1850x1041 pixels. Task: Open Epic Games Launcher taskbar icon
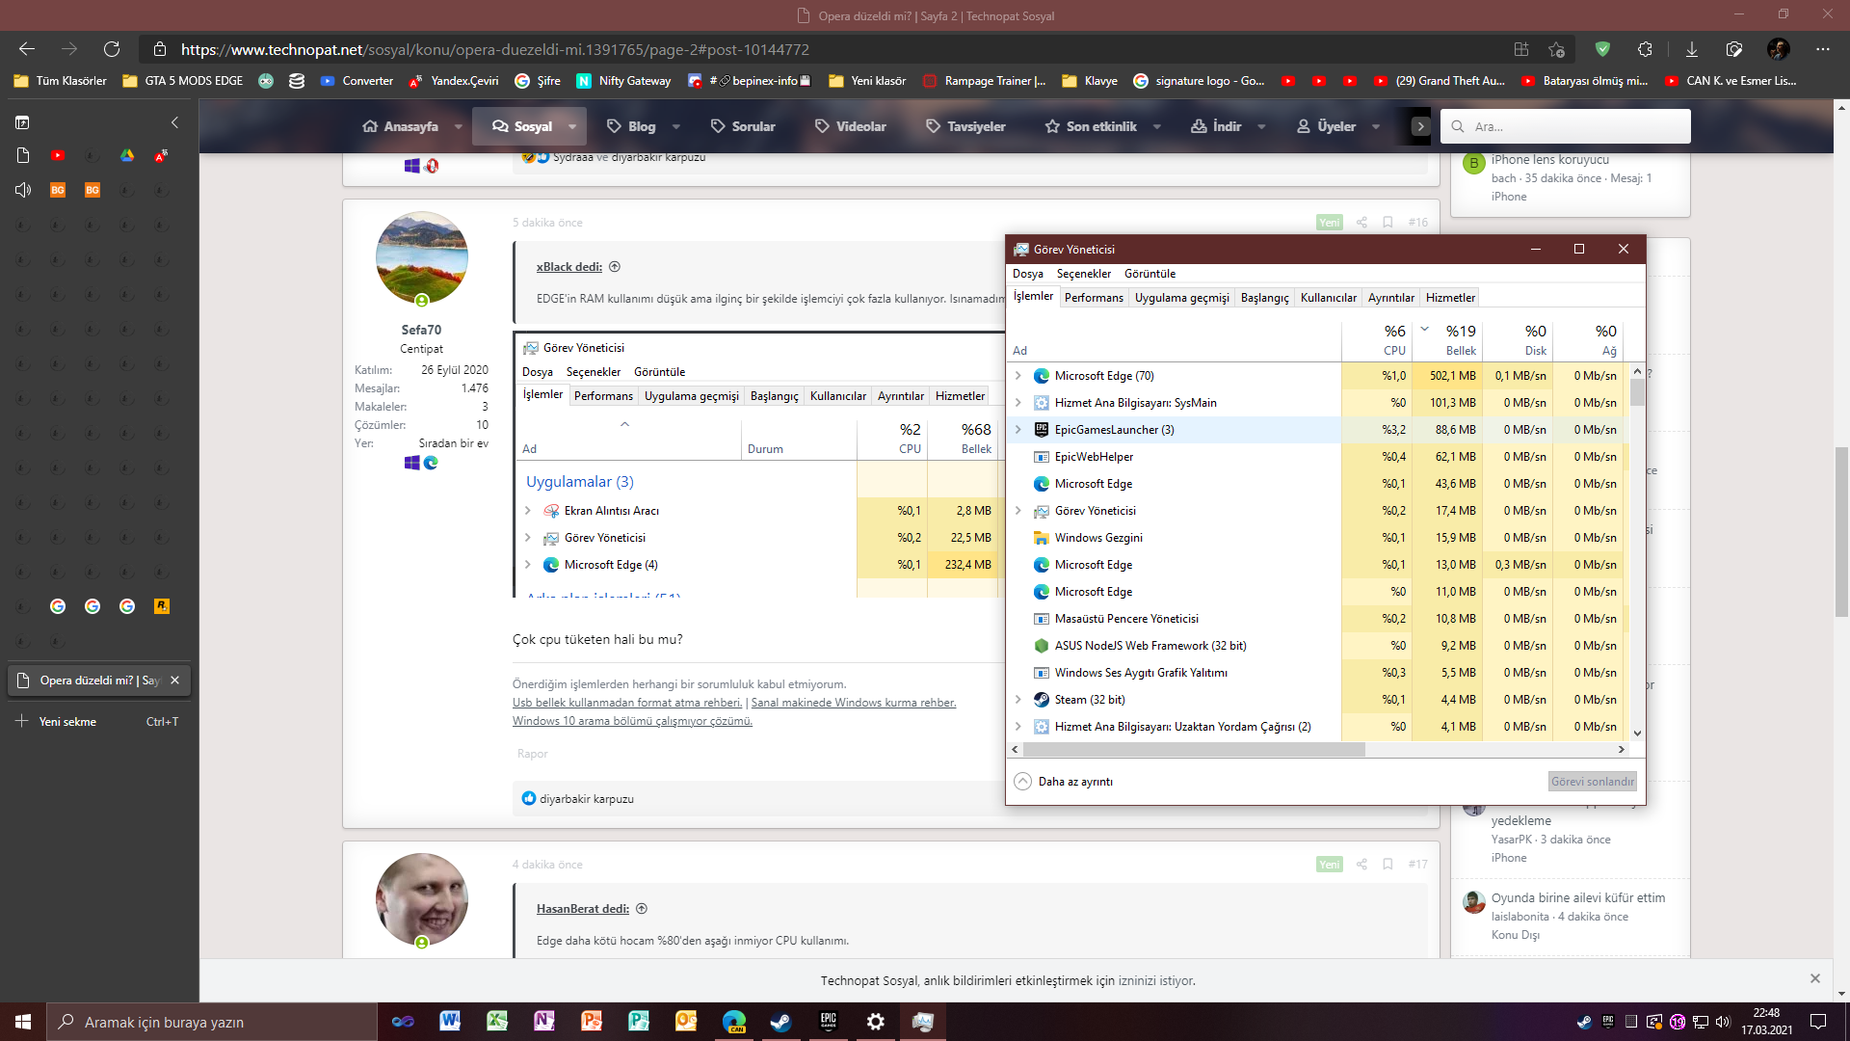click(828, 1022)
